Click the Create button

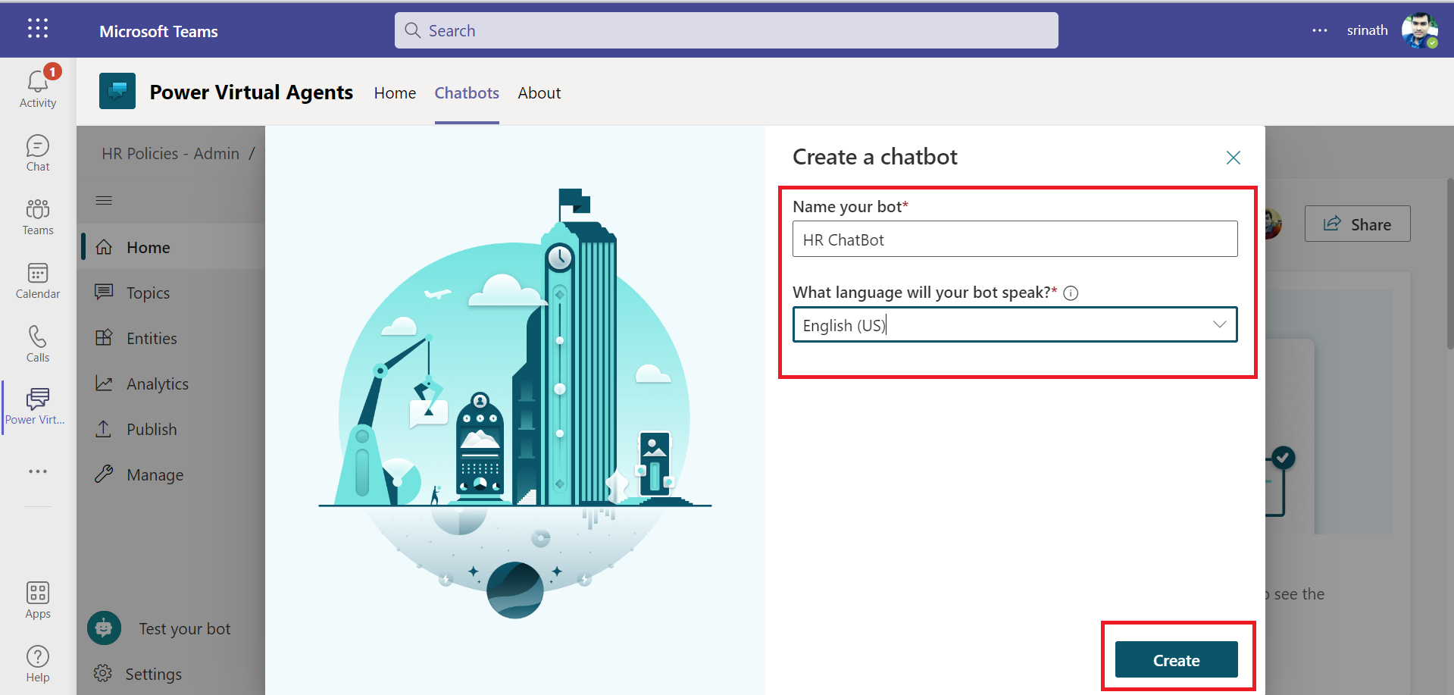click(x=1176, y=660)
